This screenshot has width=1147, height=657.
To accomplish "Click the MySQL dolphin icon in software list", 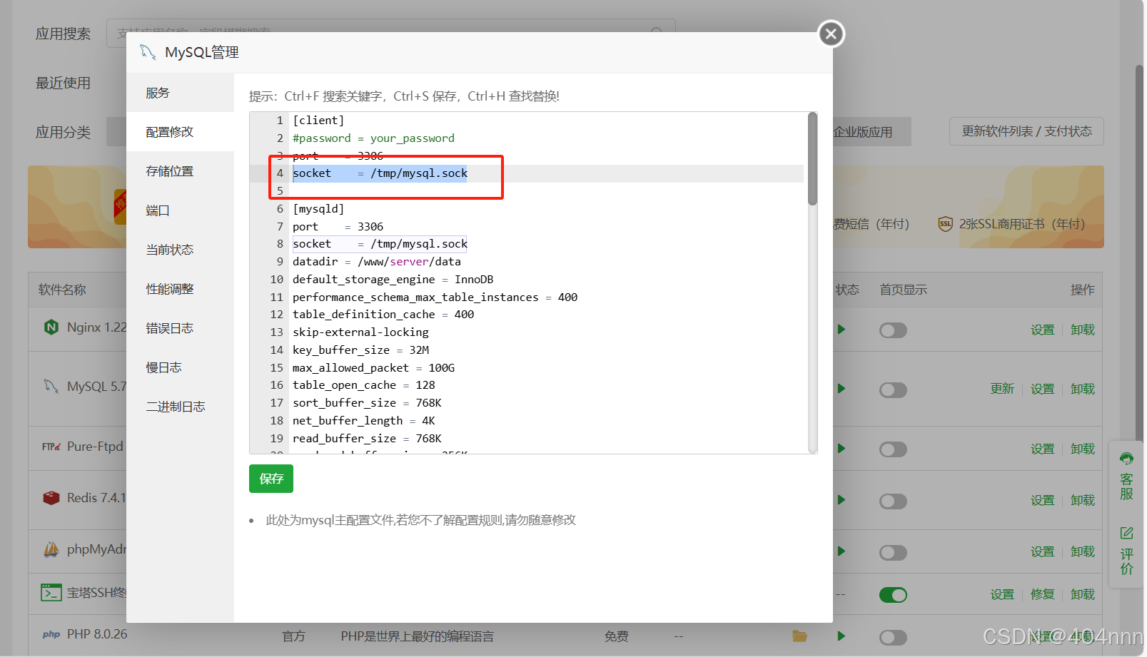I will tap(51, 386).
